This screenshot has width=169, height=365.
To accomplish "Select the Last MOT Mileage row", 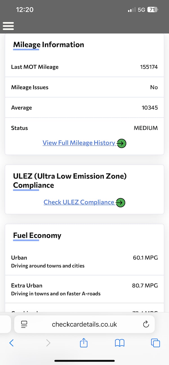I will [x=84, y=67].
